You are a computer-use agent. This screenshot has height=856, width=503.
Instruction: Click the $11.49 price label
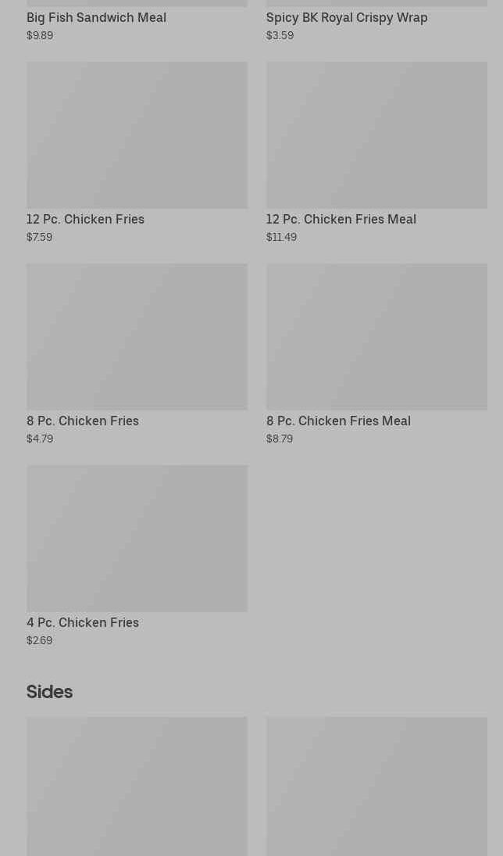click(281, 237)
